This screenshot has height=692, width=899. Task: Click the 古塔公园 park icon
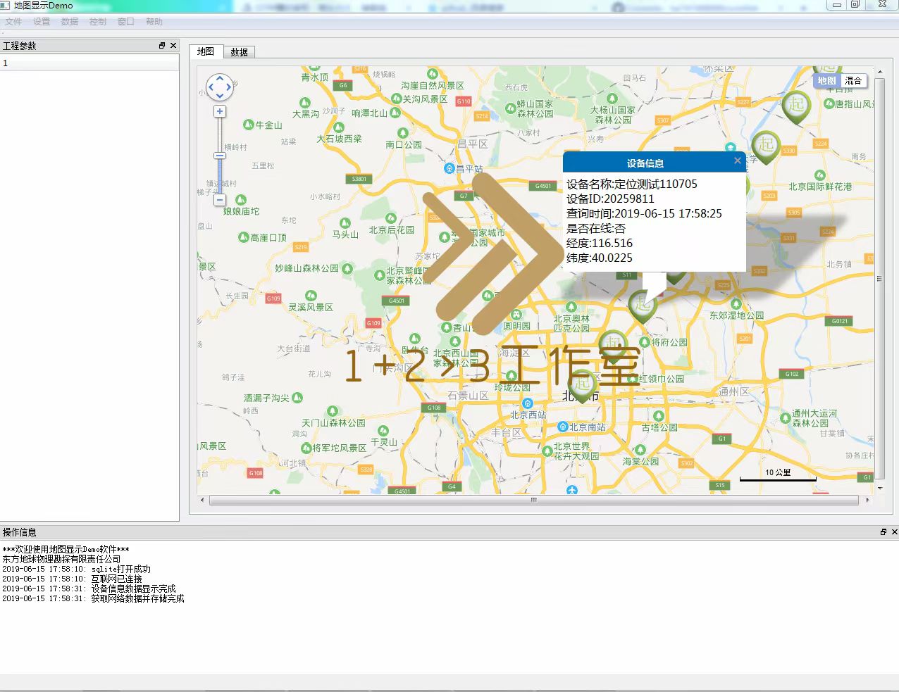(659, 416)
